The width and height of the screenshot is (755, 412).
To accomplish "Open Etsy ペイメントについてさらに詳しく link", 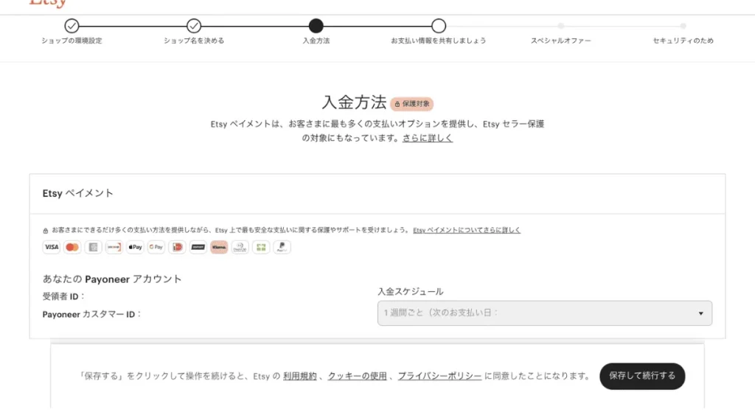I will [x=467, y=230].
